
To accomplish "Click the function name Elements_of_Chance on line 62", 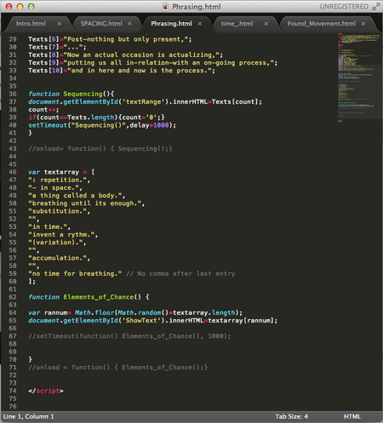I will pos(99,297).
